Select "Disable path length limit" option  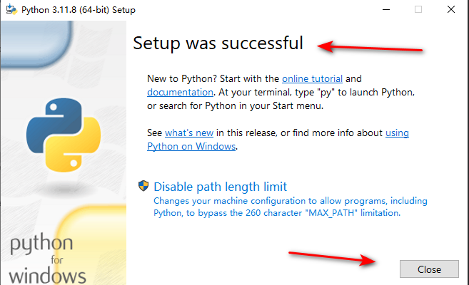pos(220,187)
